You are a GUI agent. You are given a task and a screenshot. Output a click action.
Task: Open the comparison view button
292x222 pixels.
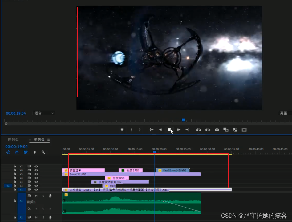[x=226, y=130]
